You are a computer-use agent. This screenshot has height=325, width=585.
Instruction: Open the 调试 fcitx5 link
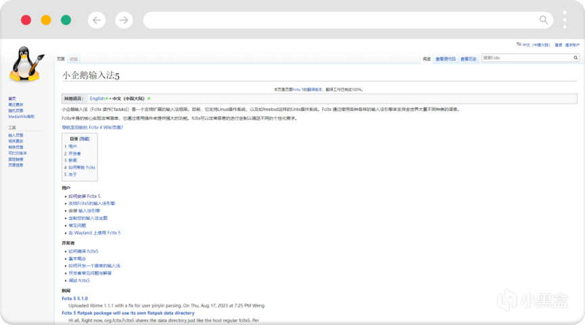coord(79,280)
